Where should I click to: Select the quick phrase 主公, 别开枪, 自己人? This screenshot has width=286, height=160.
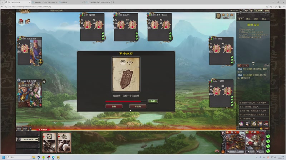(x=254, y=107)
